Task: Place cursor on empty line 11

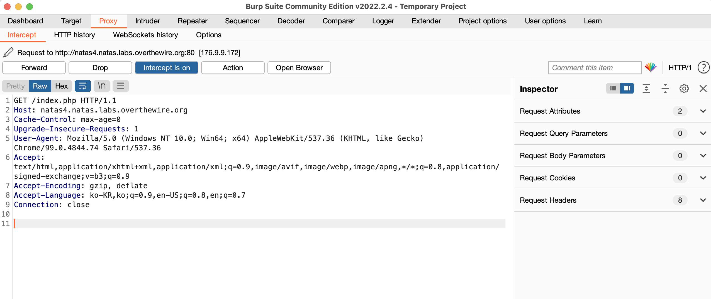Action: (259, 224)
